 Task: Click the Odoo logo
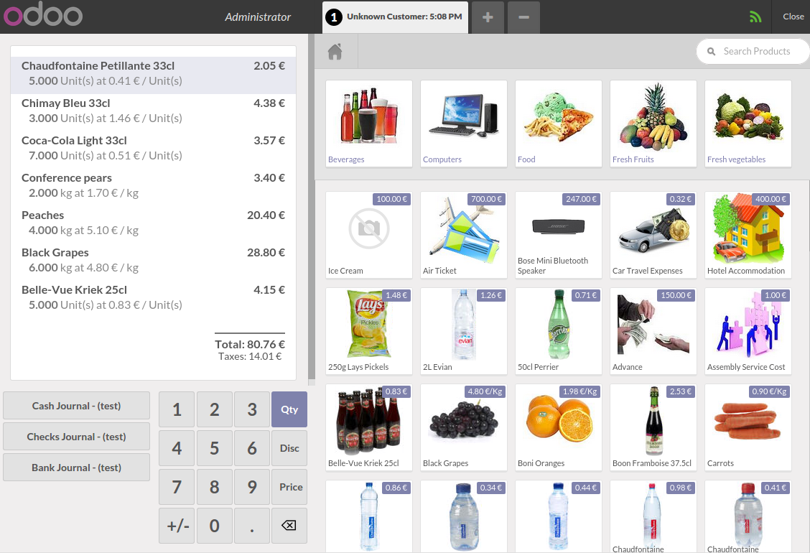tap(43, 16)
